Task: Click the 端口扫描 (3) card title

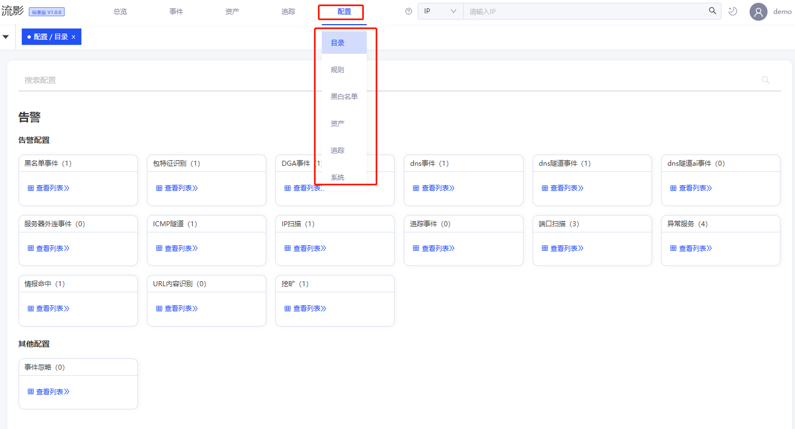Action: click(x=559, y=223)
